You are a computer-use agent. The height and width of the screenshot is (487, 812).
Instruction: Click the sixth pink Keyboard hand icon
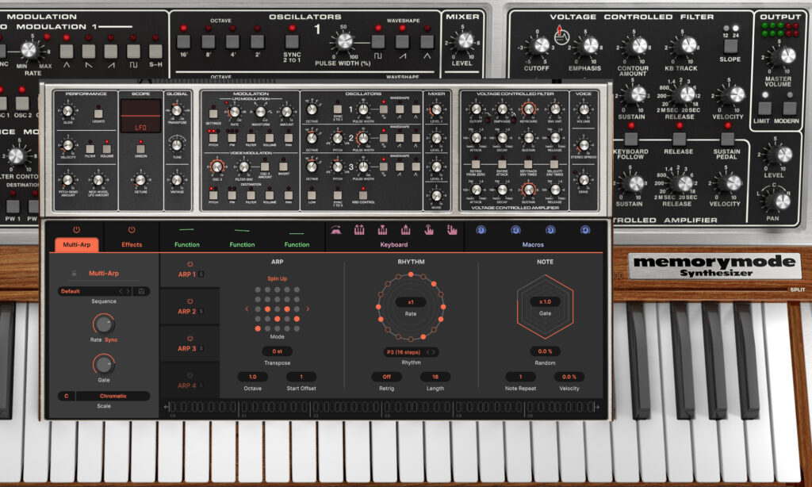click(x=452, y=230)
